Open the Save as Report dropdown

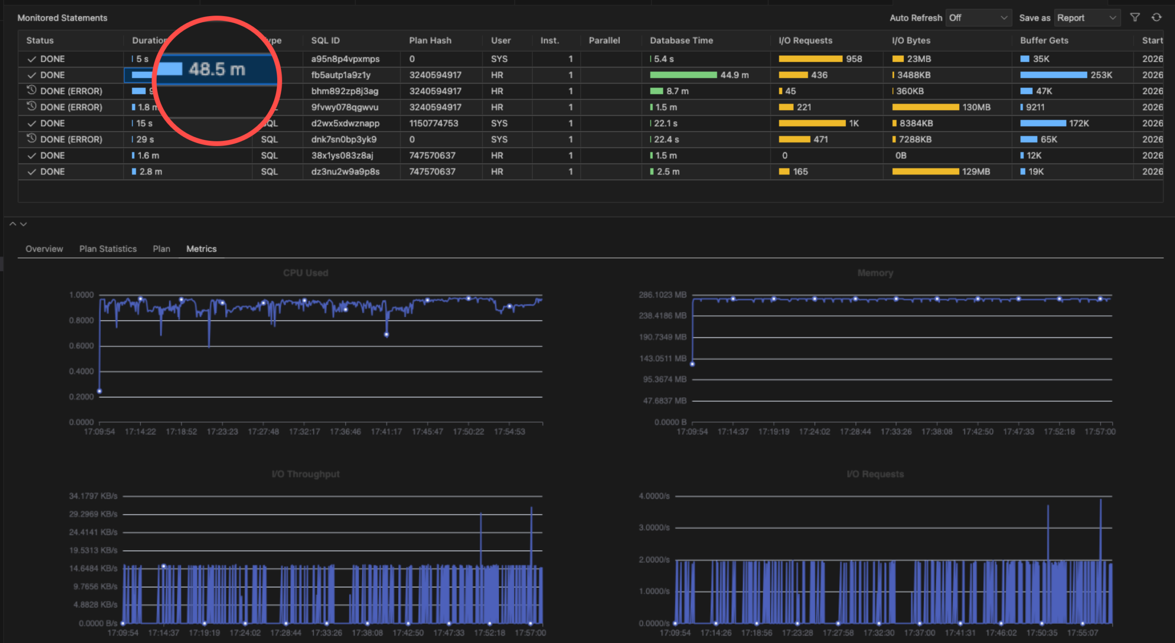tap(1086, 18)
